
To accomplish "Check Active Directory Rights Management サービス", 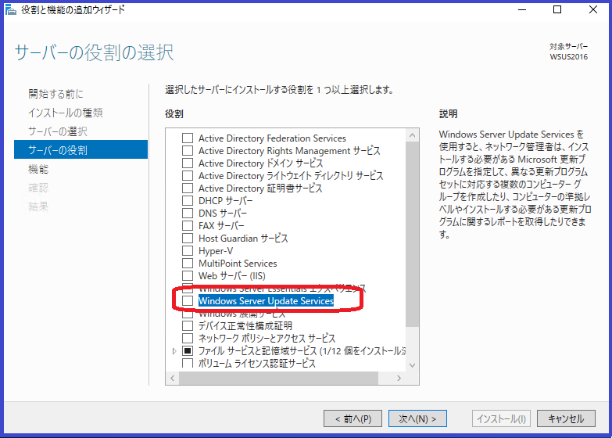I will pyautogui.click(x=188, y=150).
